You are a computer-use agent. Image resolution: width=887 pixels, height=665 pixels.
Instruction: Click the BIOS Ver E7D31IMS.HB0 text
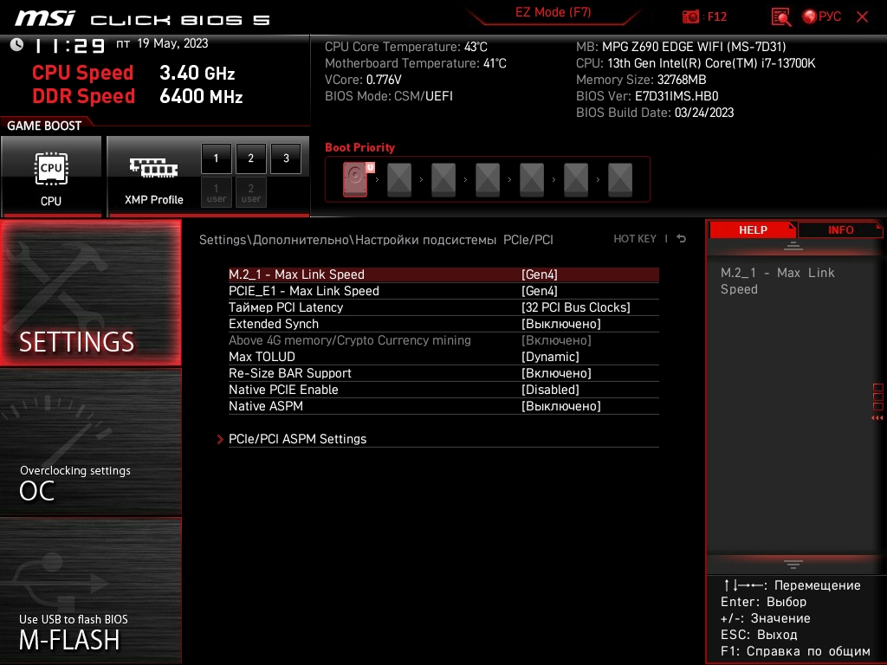[647, 96]
